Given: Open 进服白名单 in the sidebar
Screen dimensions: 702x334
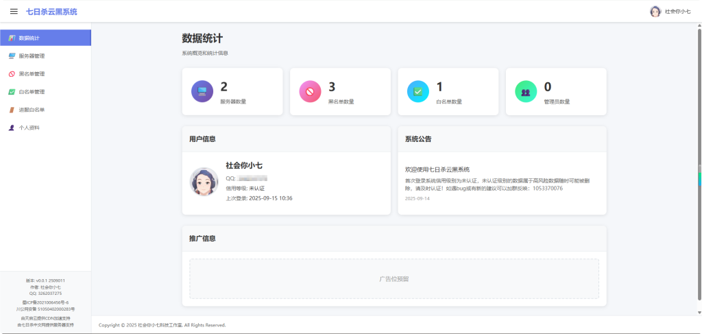Looking at the screenshot, I should 45,110.
